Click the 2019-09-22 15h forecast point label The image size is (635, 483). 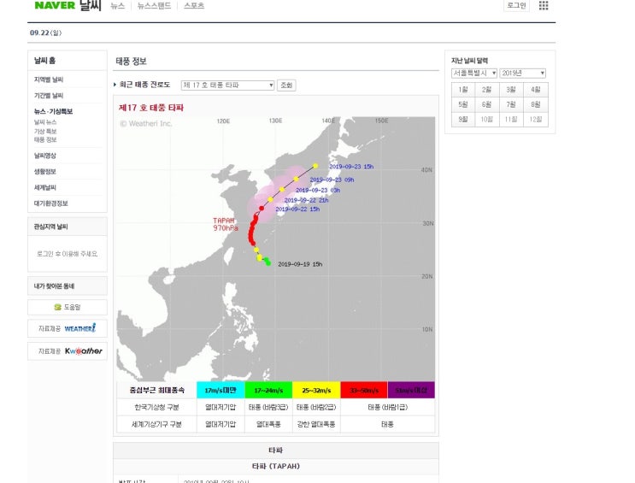point(297,209)
